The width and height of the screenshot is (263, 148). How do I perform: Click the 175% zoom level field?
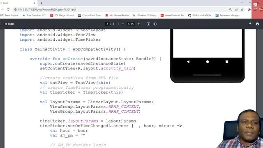pos(131,24)
